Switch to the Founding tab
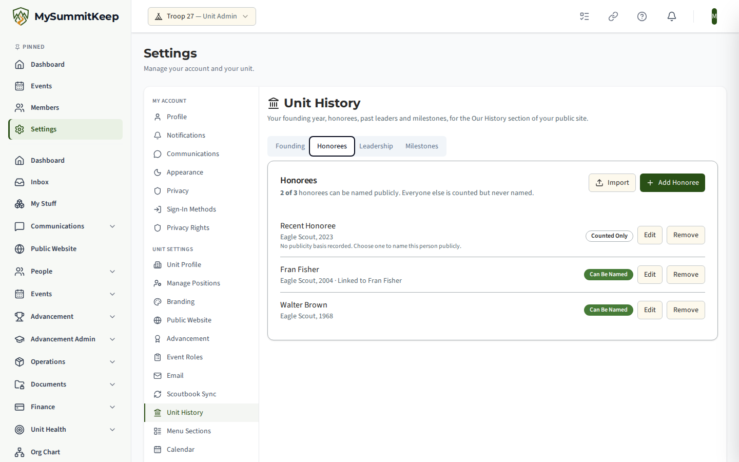739x462 pixels. click(290, 146)
